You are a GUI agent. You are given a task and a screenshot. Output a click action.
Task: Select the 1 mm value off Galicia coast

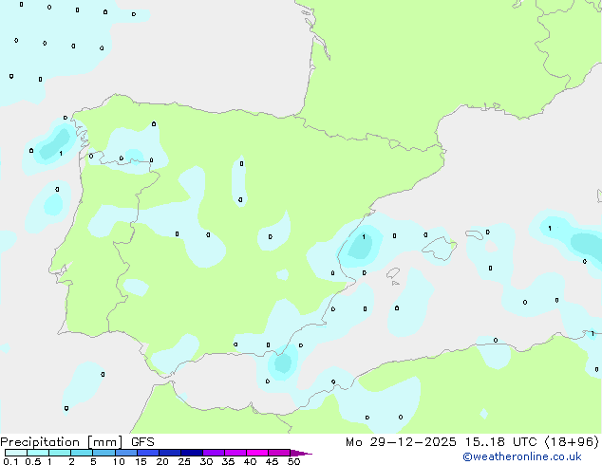[x=61, y=154]
